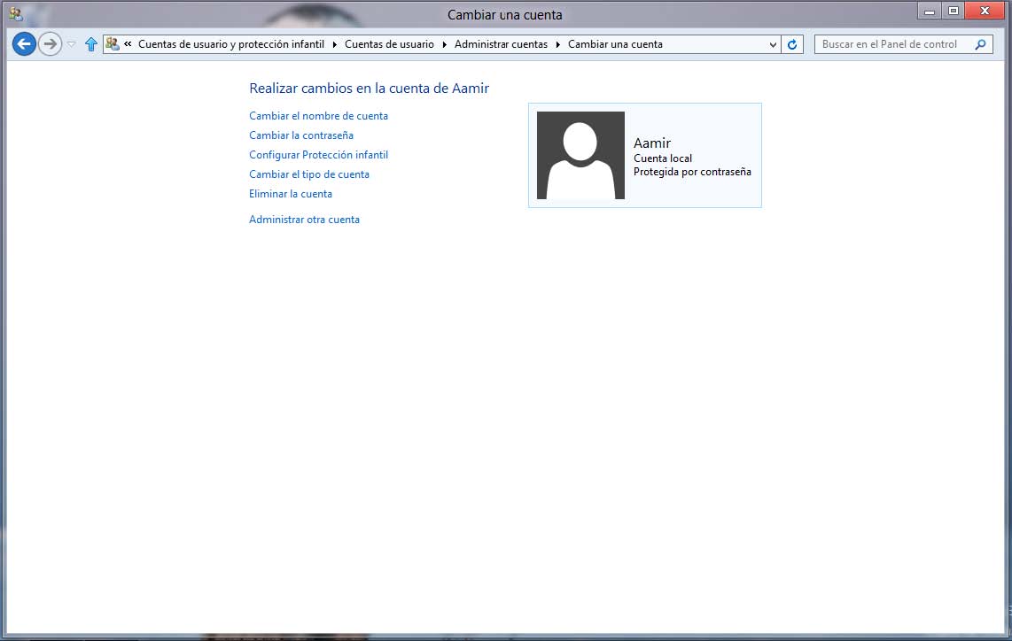Viewport: 1012px width, 641px height.
Task: Open Configurar Protección infantil link
Action: (x=318, y=155)
